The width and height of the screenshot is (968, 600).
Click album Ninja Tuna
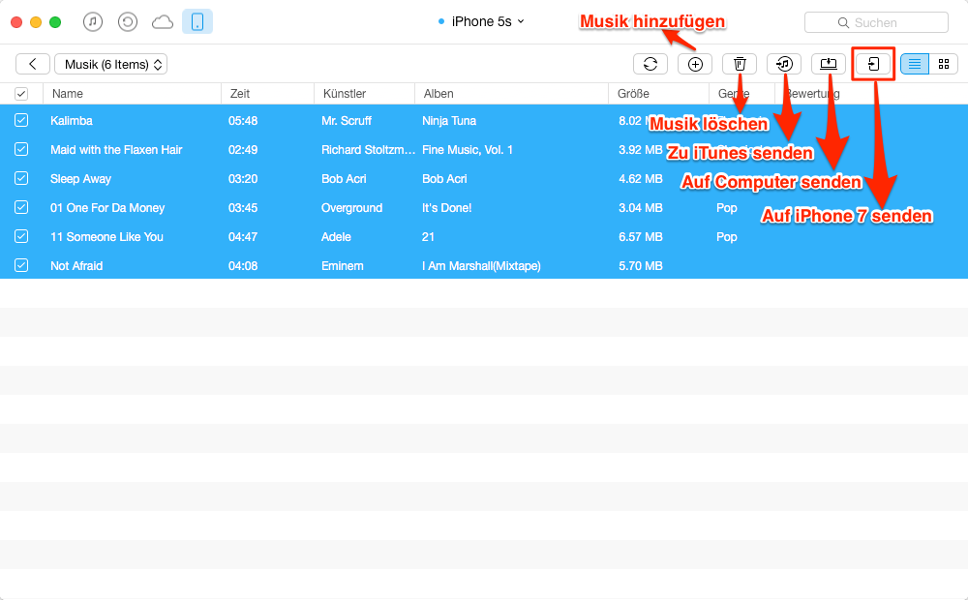click(449, 121)
